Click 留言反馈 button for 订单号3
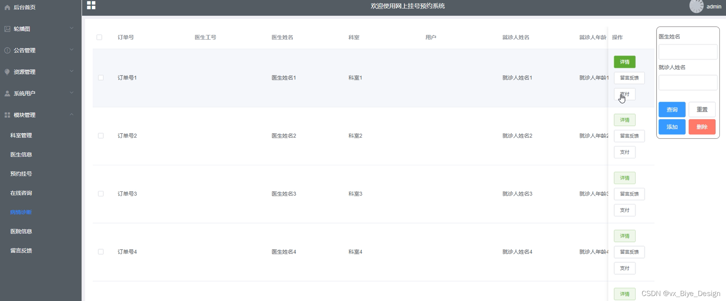This screenshot has width=726, height=301. tap(629, 194)
